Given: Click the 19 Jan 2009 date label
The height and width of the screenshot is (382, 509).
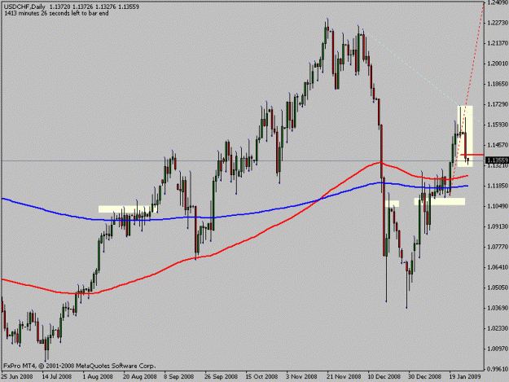Looking at the screenshot, I should pyautogui.click(x=465, y=377).
